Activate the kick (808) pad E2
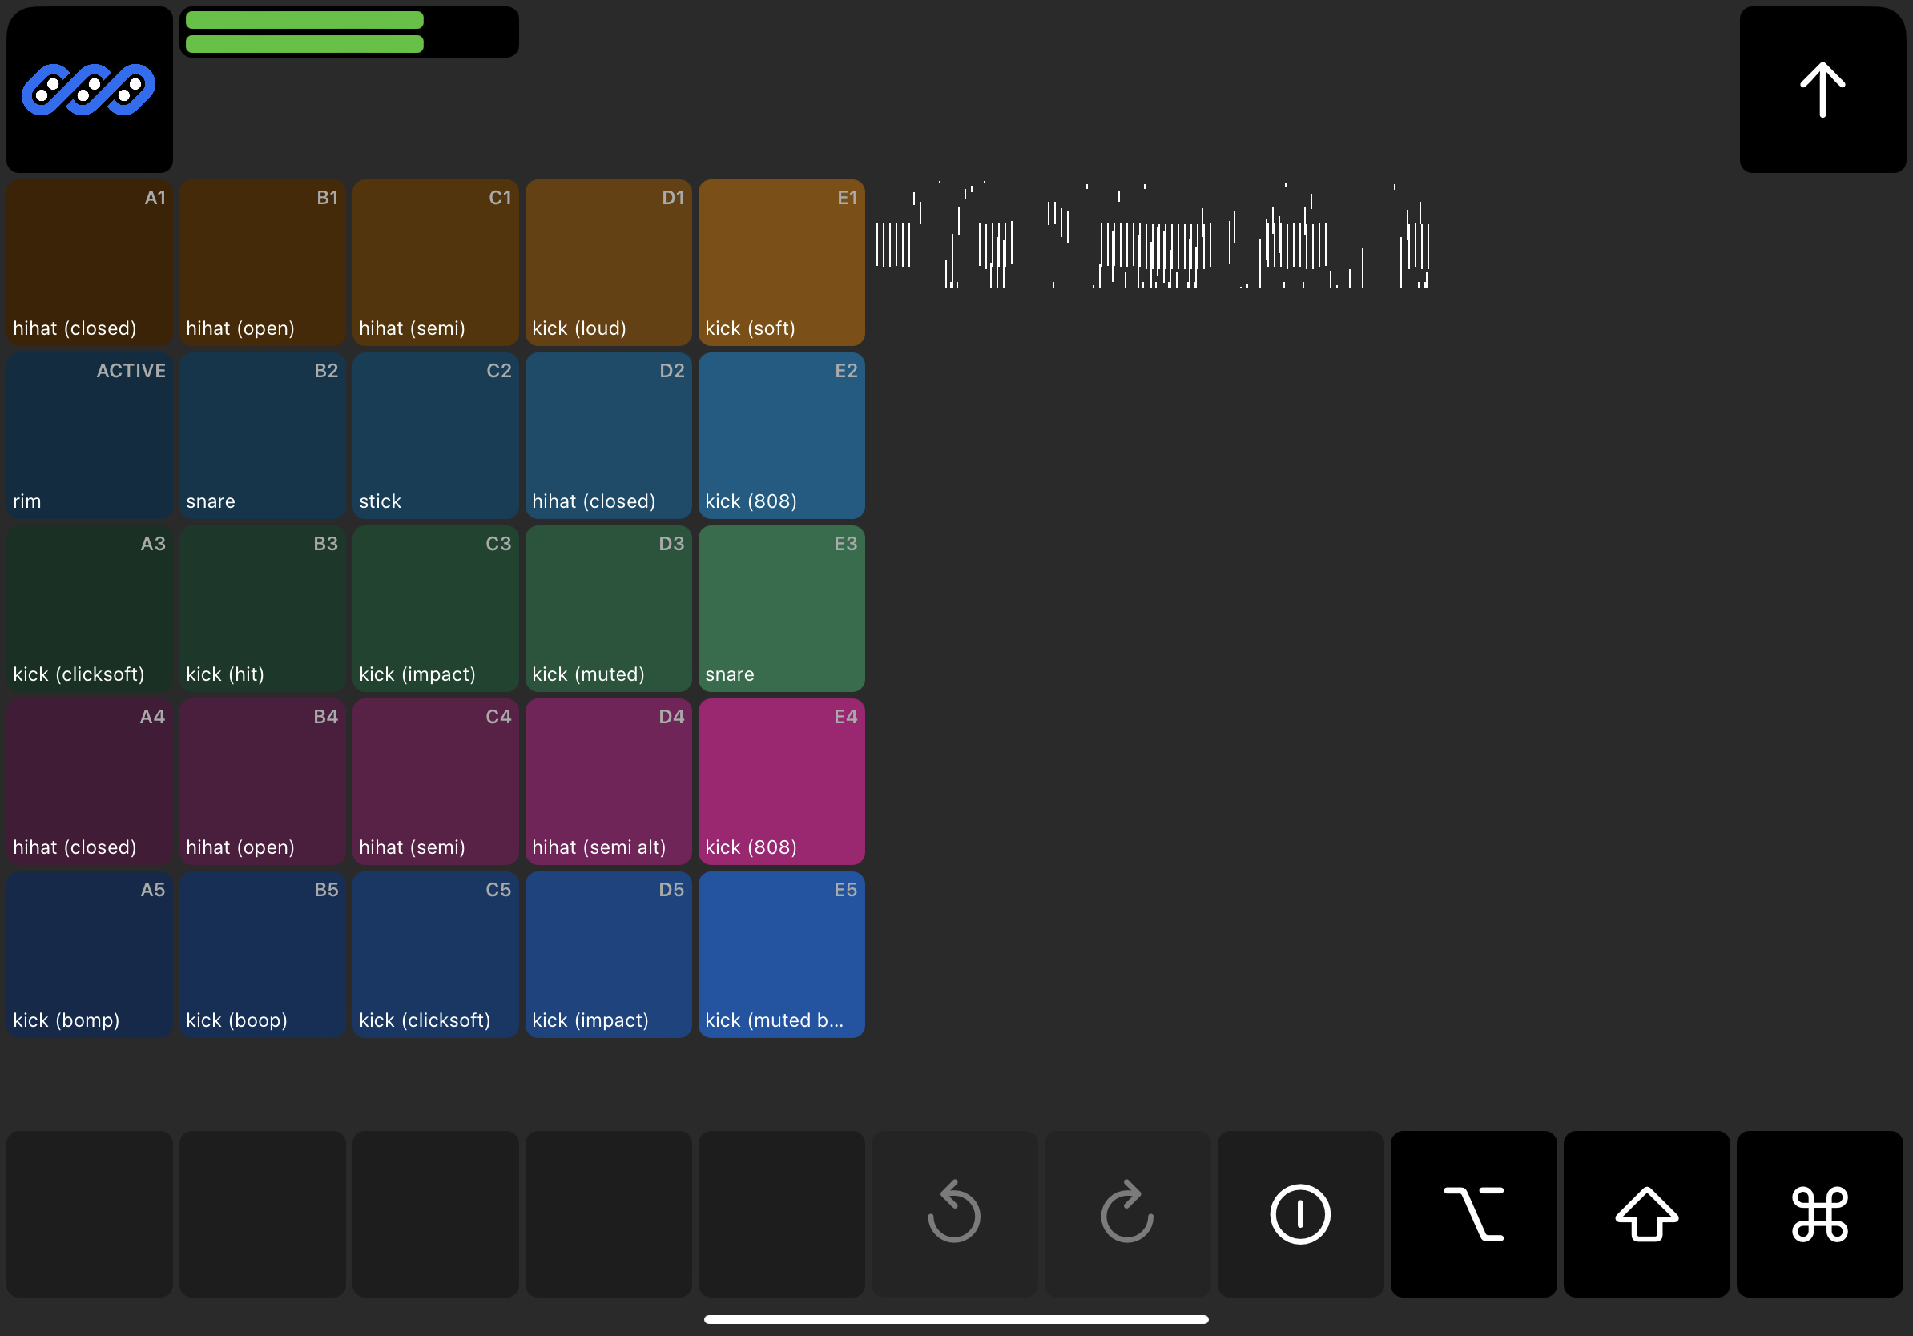This screenshot has width=1913, height=1336. pos(782,436)
